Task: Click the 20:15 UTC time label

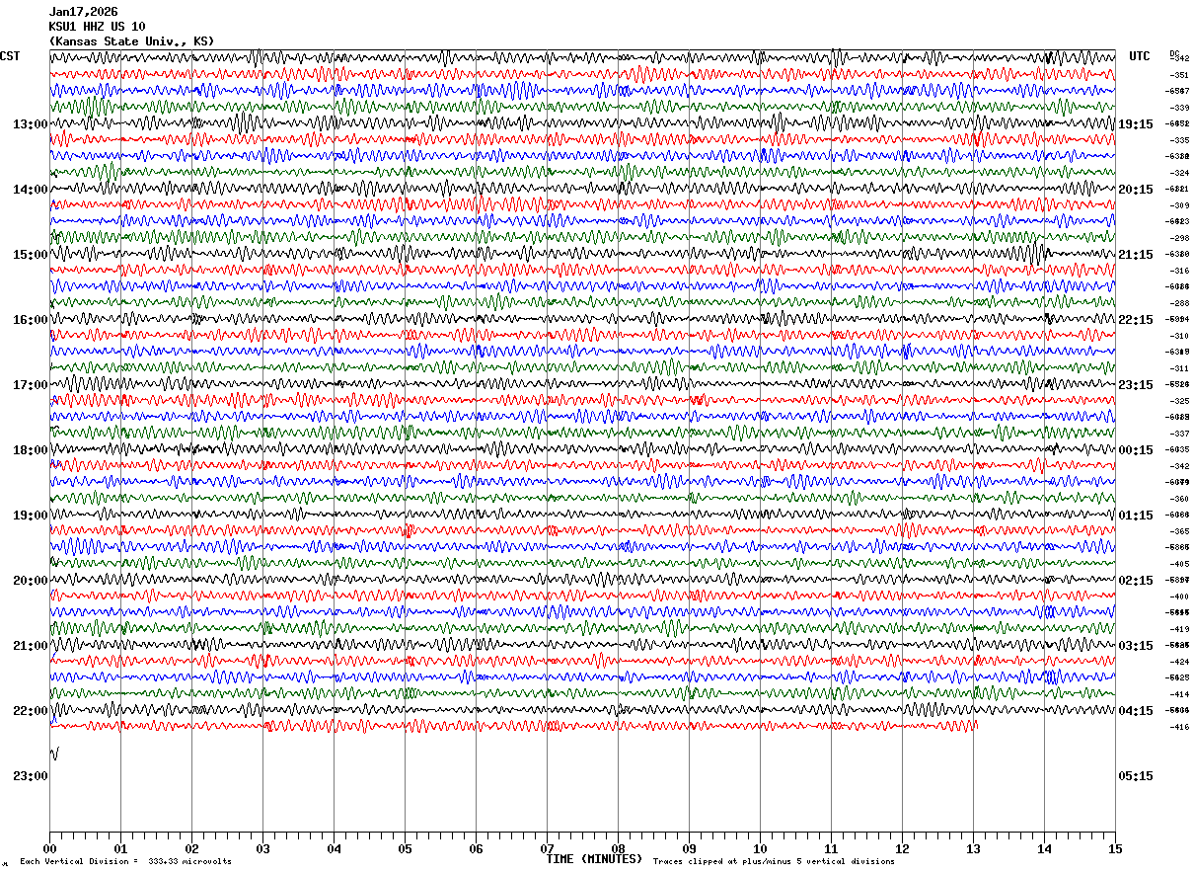Action: (1136, 190)
